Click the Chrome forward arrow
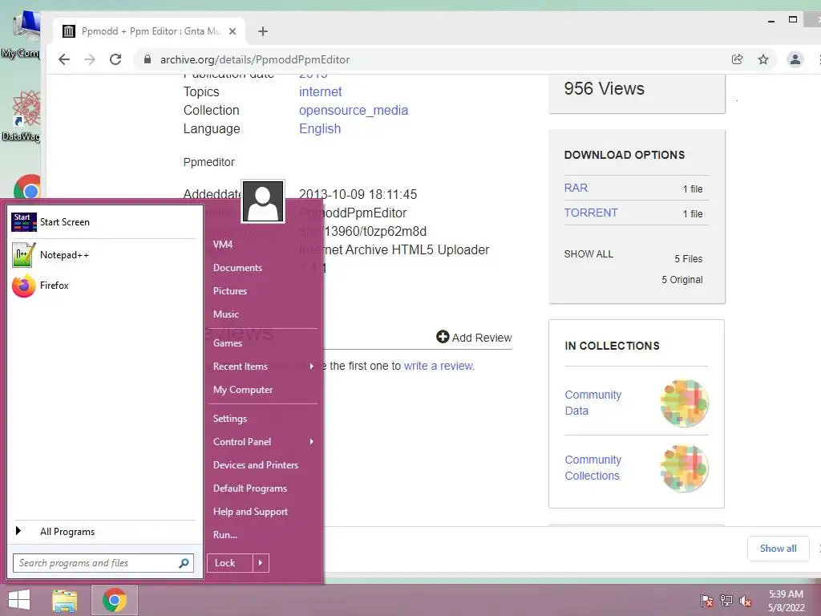The height and width of the screenshot is (616, 821). pyautogui.click(x=90, y=59)
